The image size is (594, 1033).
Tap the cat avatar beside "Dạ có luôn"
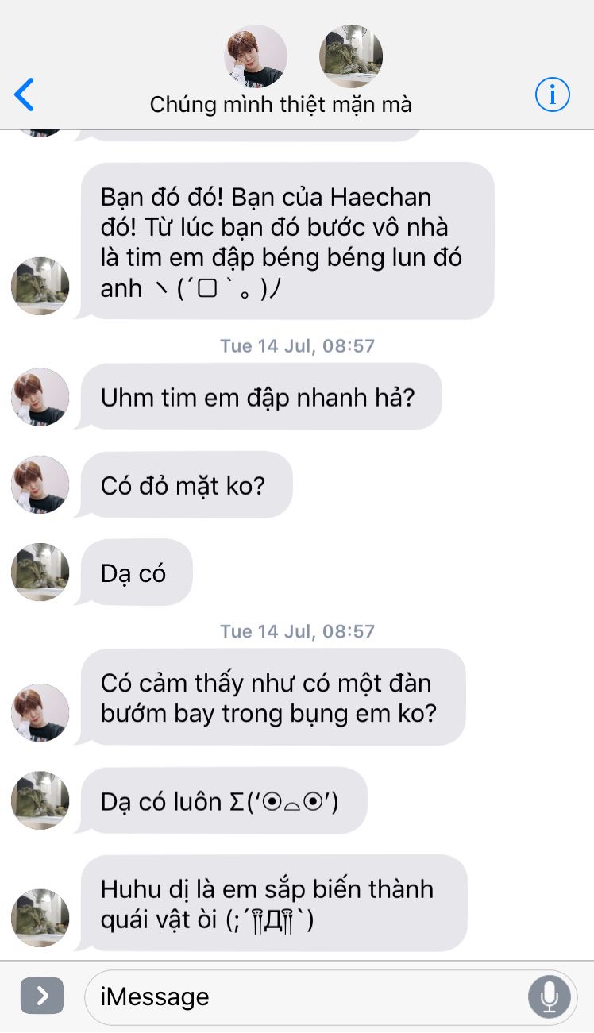point(40,800)
